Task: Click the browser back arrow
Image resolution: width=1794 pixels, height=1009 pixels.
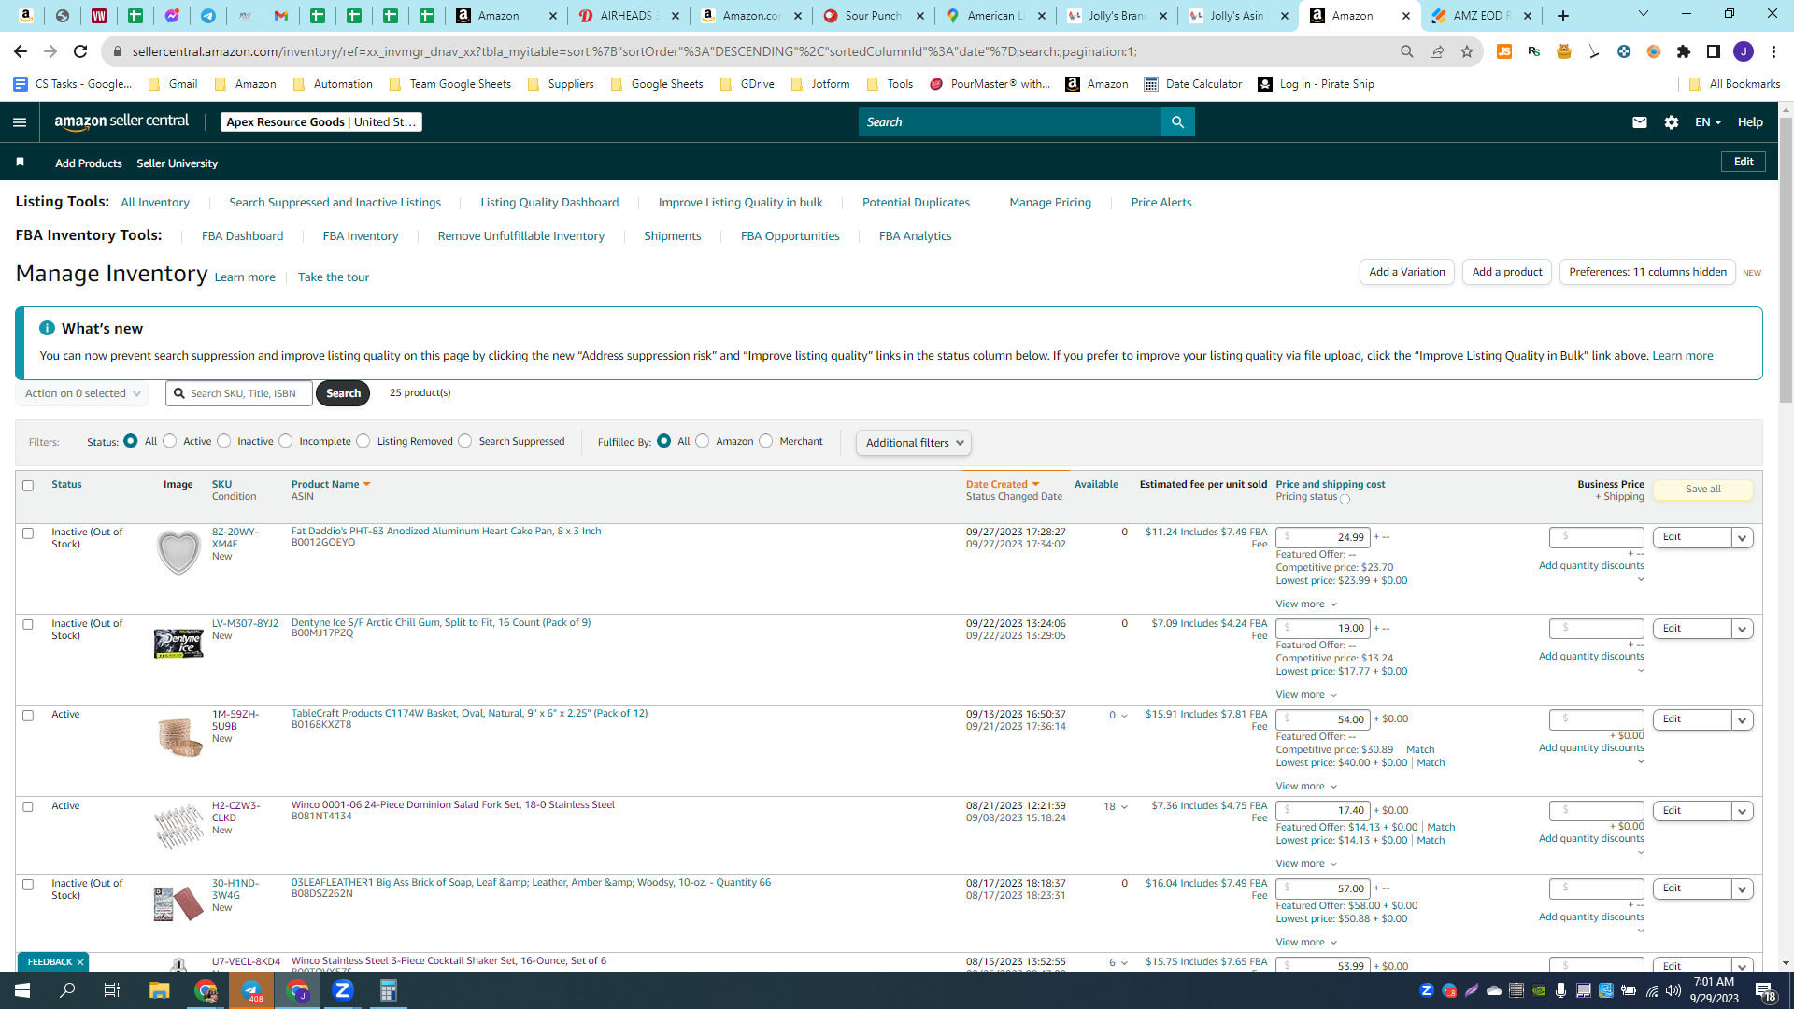Action: tap(21, 51)
